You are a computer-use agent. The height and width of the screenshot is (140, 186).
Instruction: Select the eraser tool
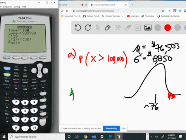(128, 28)
